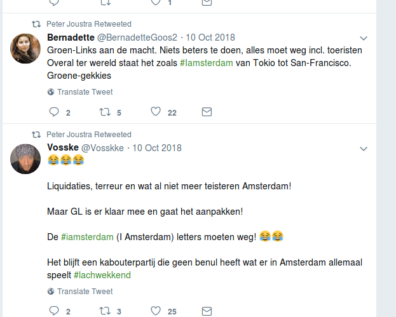Open Vosske's profile avatar
The width and height of the screenshot is (396, 317).
25,159
